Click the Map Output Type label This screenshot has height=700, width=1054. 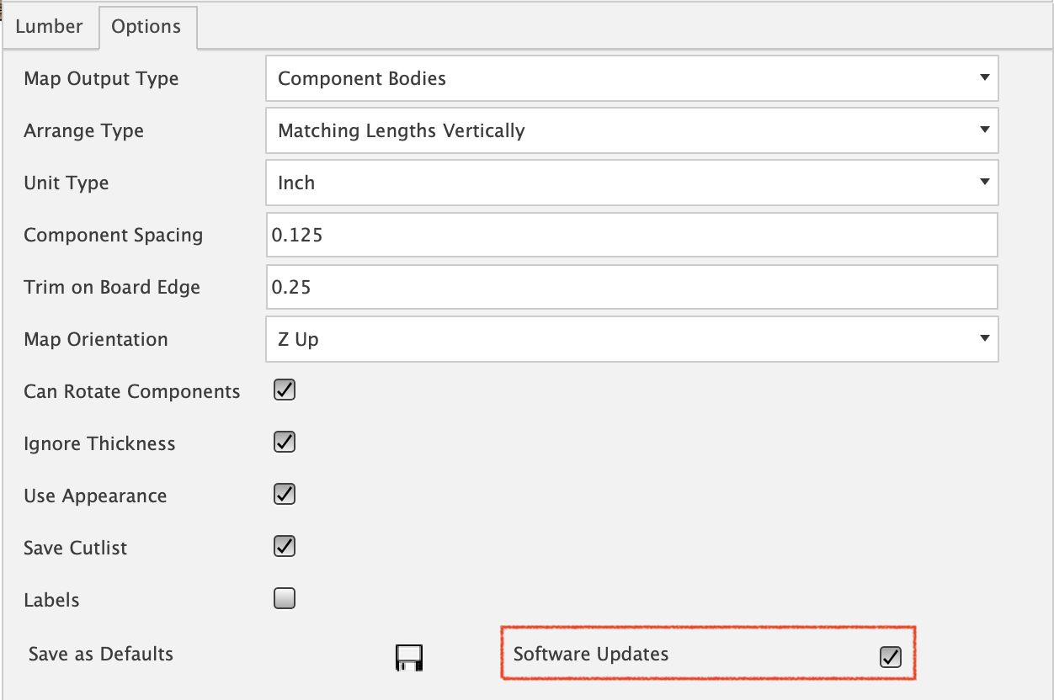(101, 79)
